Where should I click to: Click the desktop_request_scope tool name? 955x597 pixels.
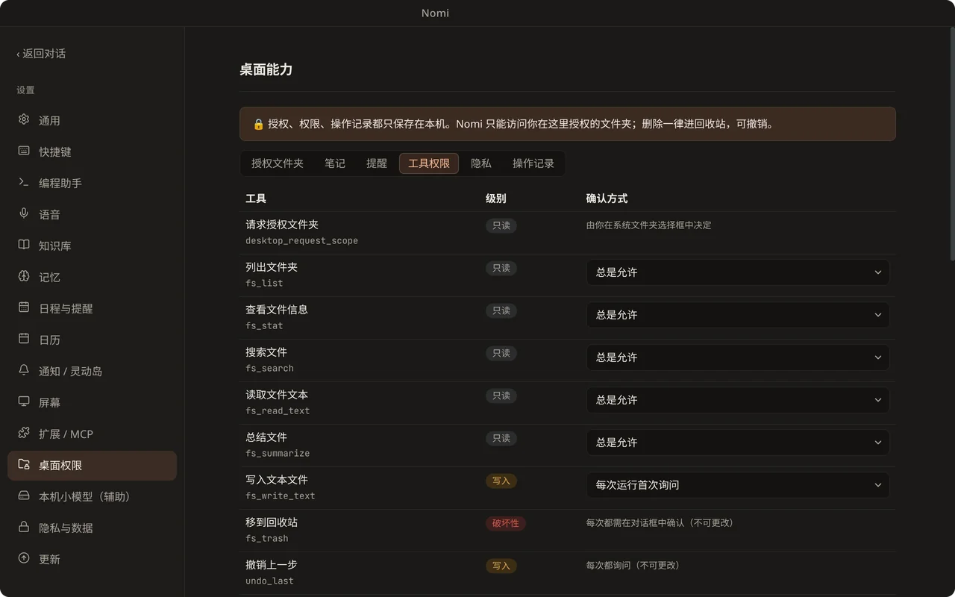pyautogui.click(x=301, y=240)
